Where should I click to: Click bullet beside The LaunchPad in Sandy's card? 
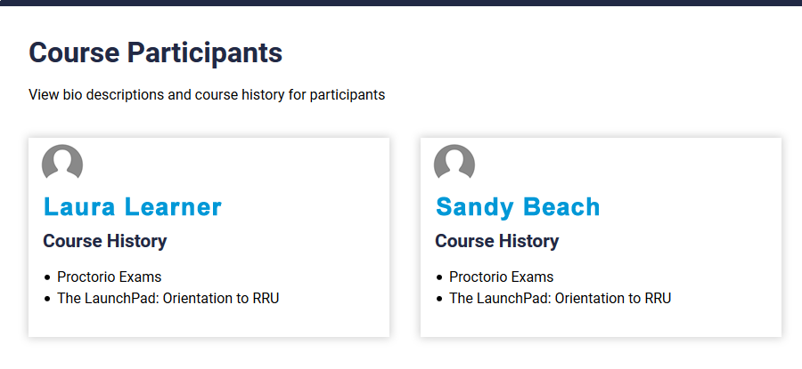coord(439,299)
